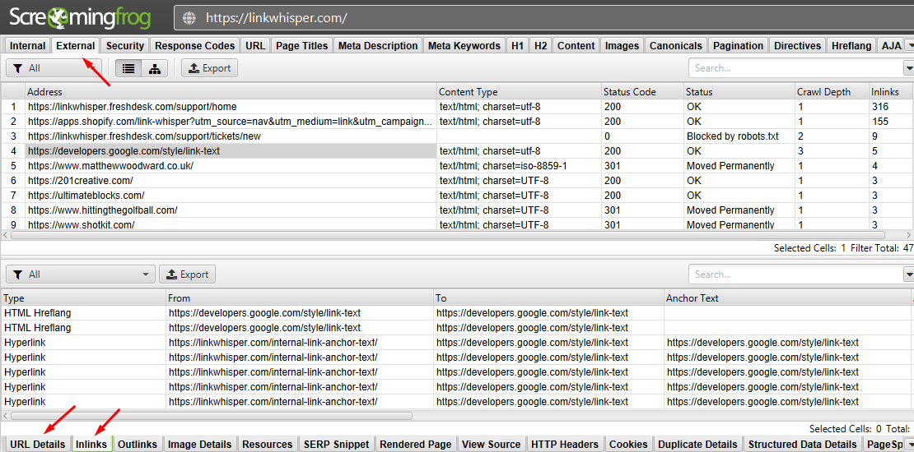The image size is (914, 452).
Task: Open Structured Data Details tab
Action: (803, 444)
